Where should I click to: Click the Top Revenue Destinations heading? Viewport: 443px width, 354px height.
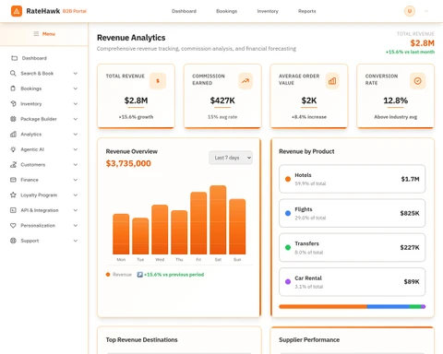tap(142, 339)
